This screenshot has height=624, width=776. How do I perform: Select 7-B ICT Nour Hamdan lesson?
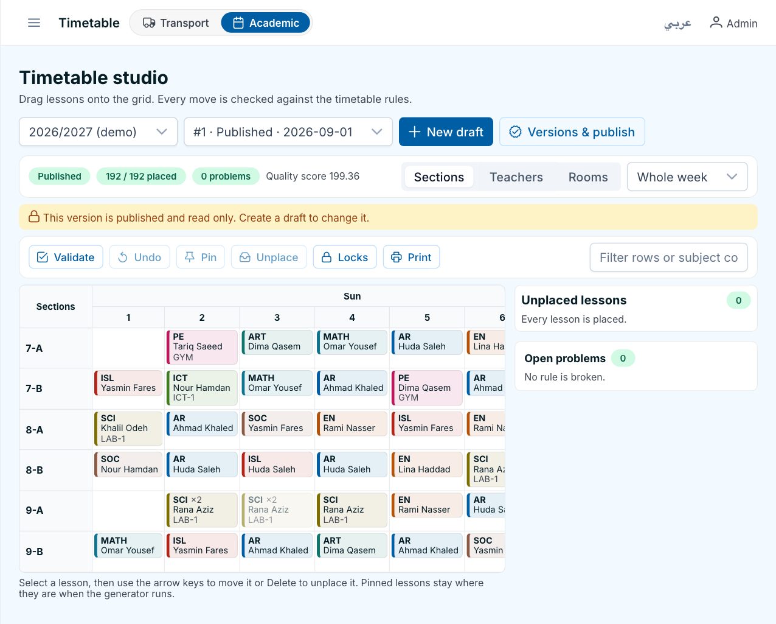[202, 388]
